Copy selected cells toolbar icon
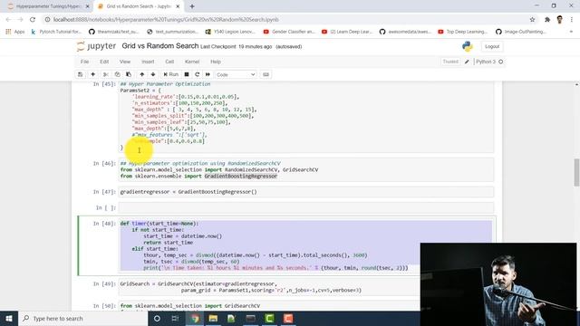This screenshot has width=580, height=326. tap(117, 74)
